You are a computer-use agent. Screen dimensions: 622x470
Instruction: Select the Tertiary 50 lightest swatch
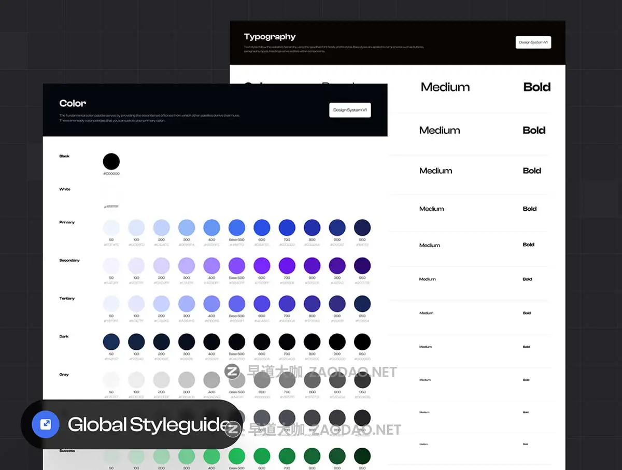click(x=111, y=303)
